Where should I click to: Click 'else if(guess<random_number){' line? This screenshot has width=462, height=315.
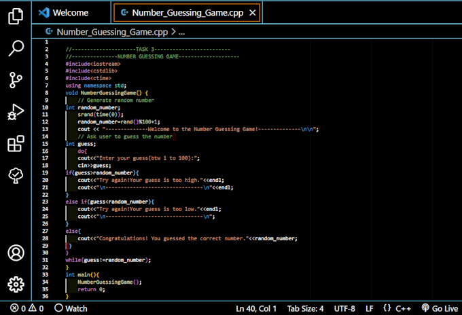109,202
